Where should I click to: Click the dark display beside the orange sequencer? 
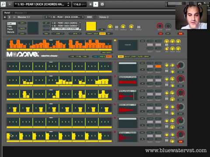point(128,45)
